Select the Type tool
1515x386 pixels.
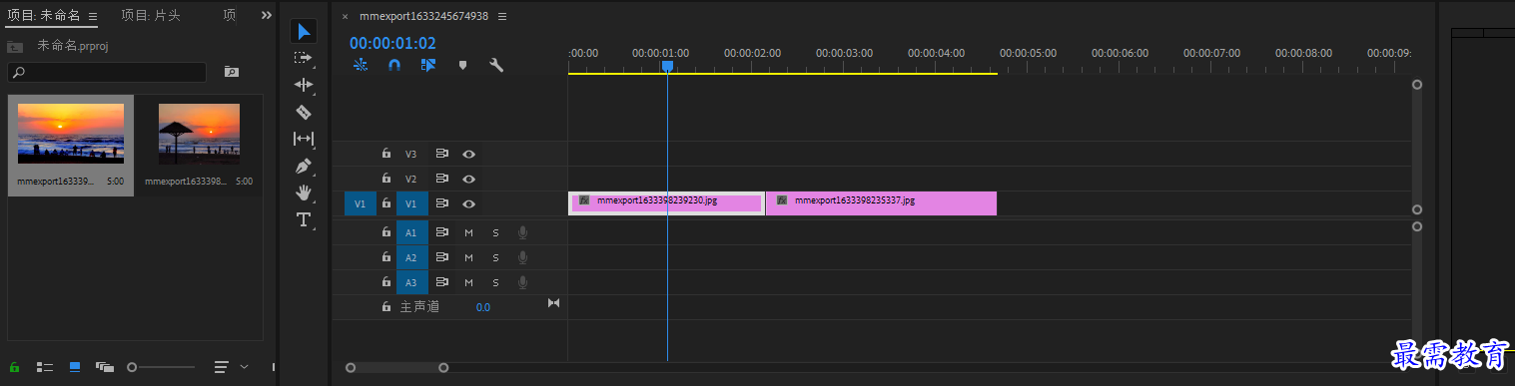(305, 219)
